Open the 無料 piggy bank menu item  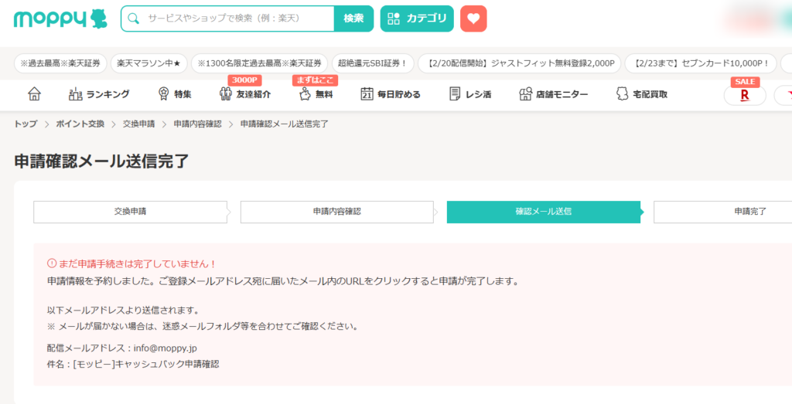(x=316, y=93)
